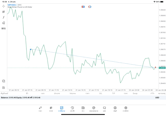This screenshot has height=116, width=166.
Task: Tap the GBPUSDm symbol title
Action: pyautogui.click(x=12, y=5)
